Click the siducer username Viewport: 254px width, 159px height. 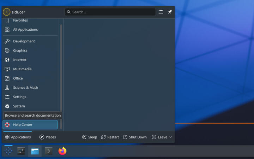pyautogui.click(x=18, y=12)
